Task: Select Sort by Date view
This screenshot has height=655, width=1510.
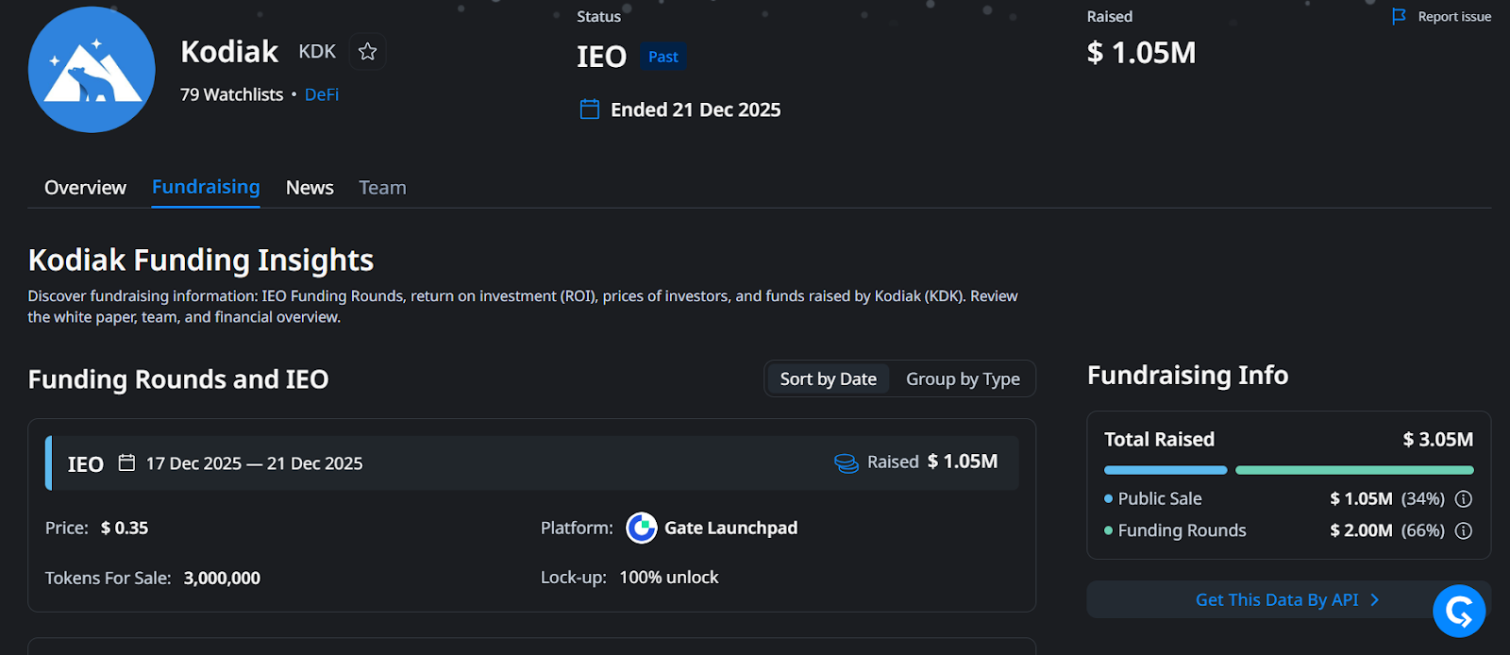Action: [828, 378]
